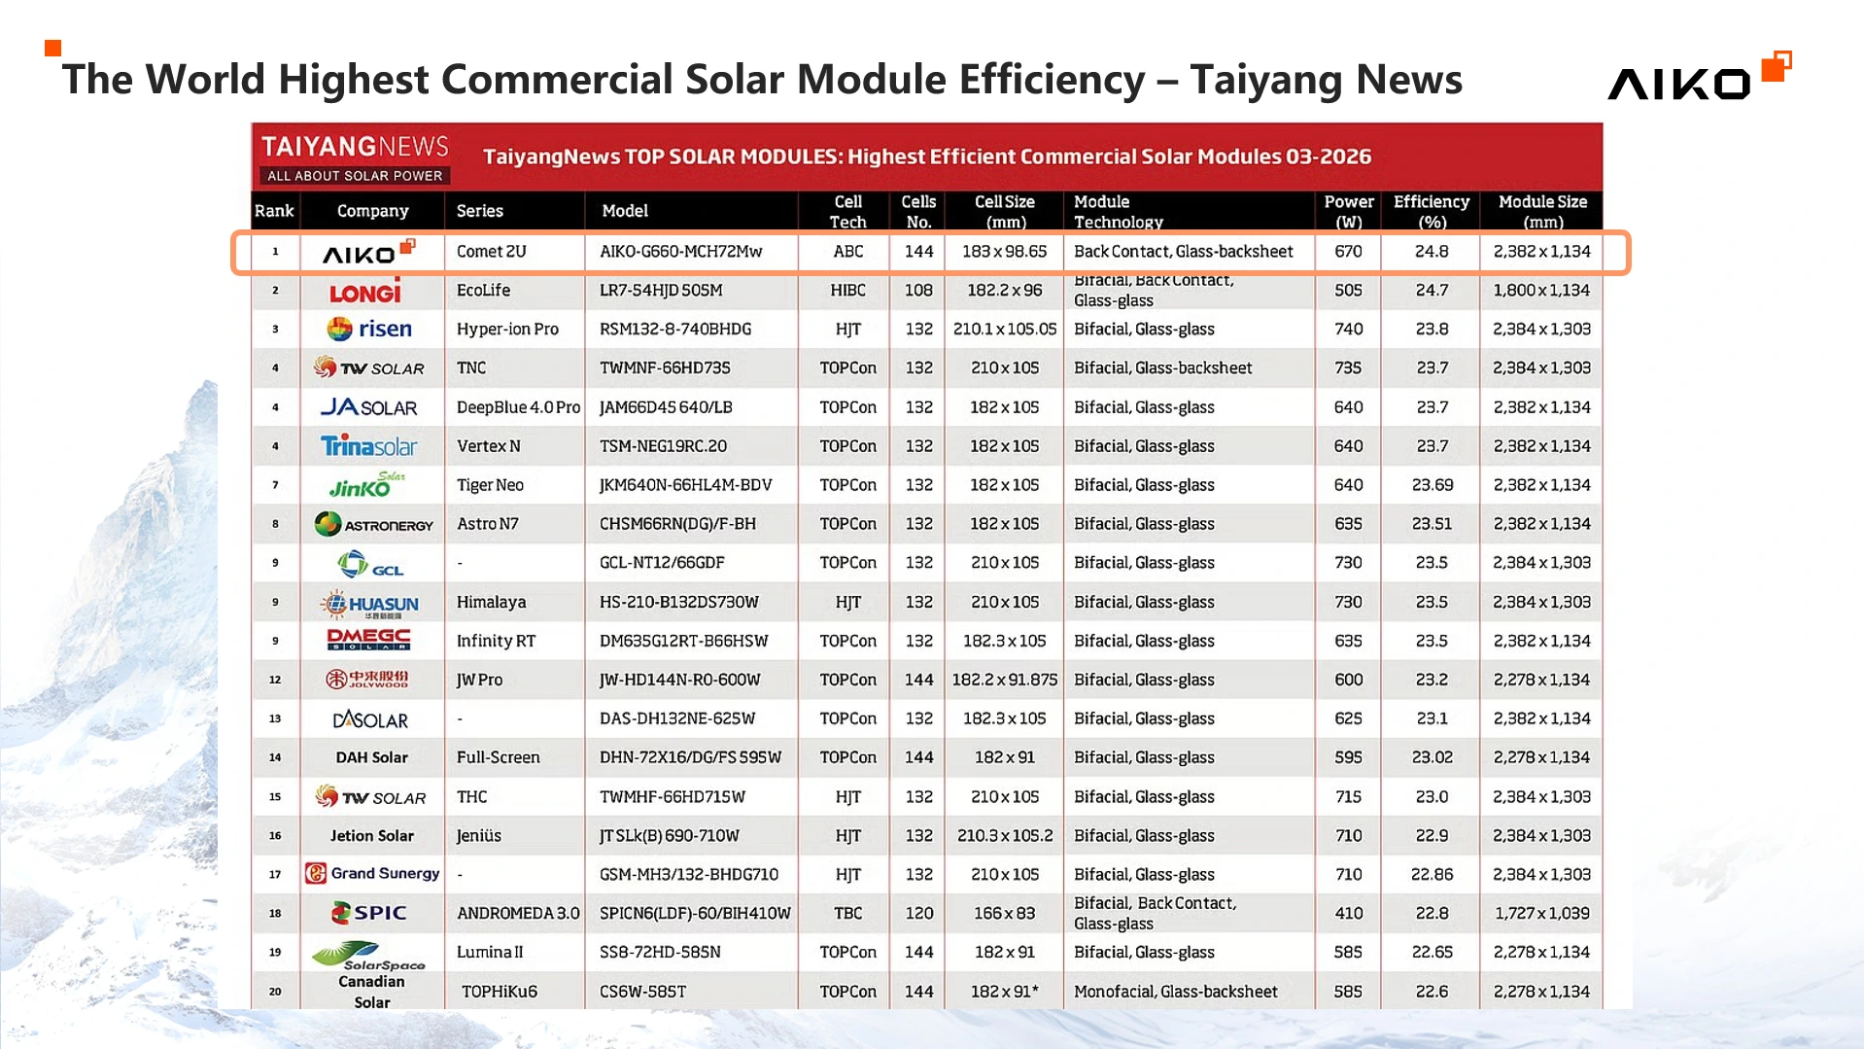Click the Jolywood logo in the JW Pro row
The image size is (1864, 1049).
point(367,679)
